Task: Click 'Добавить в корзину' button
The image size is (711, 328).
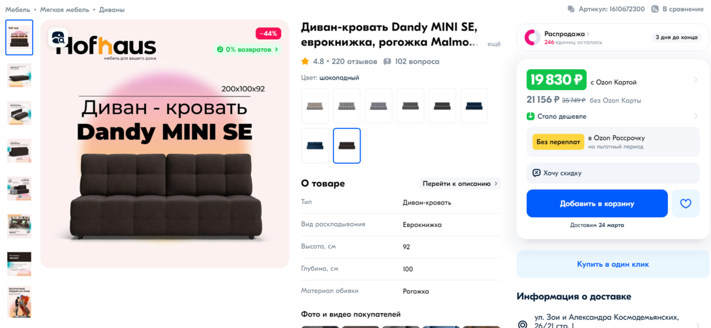Action: click(x=597, y=203)
